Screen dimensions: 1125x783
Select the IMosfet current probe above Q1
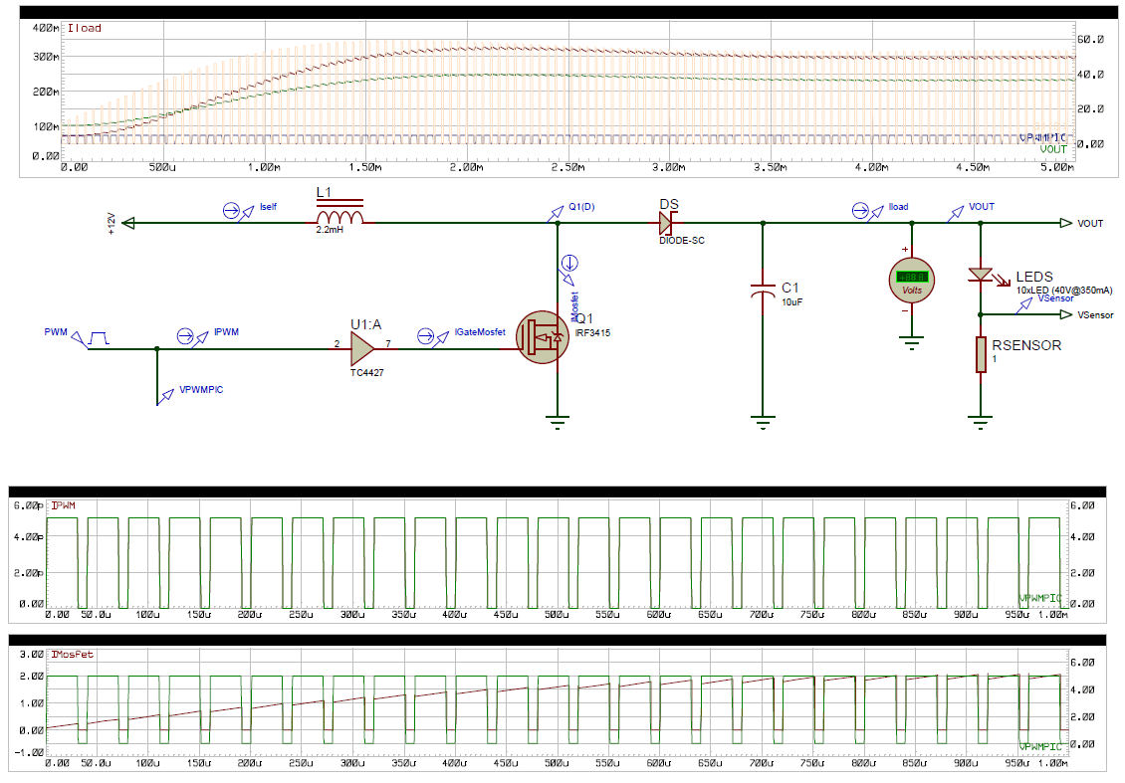coord(568,270)
